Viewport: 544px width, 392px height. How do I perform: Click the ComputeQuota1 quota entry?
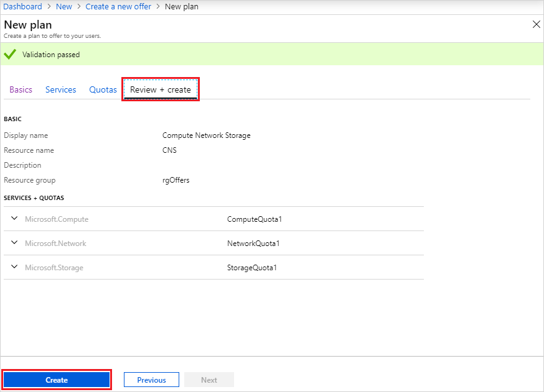(253, 218)
